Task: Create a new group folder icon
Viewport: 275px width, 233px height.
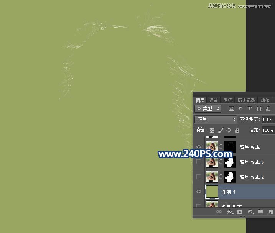Action: tap(260, 212)
